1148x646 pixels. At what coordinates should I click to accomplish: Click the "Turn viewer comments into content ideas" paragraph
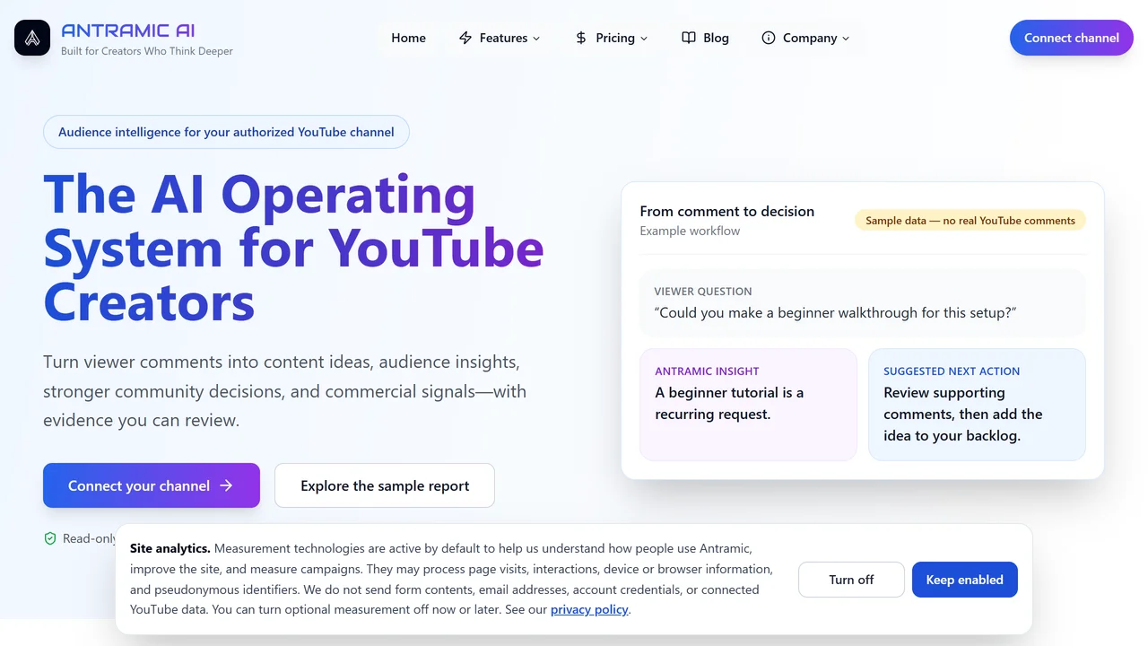tap(285, 391)
